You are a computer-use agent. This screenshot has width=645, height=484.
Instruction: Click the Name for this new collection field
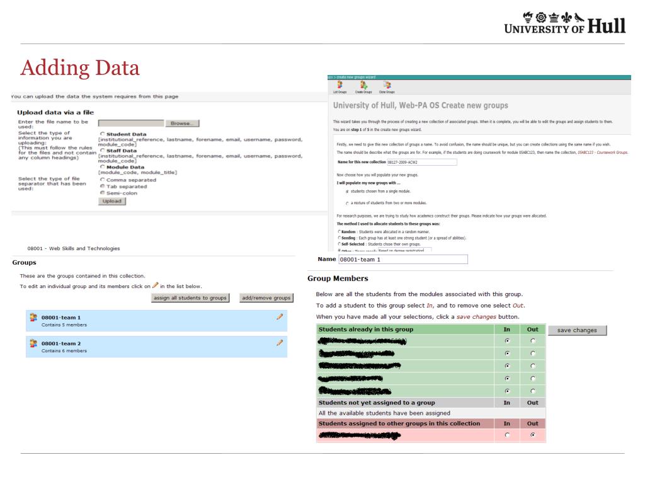pos(422,162)
